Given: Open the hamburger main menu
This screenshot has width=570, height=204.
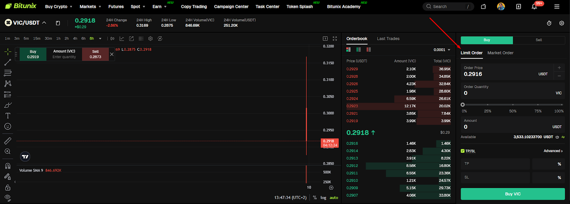Looking at the screenshot, I should (557, 6).
